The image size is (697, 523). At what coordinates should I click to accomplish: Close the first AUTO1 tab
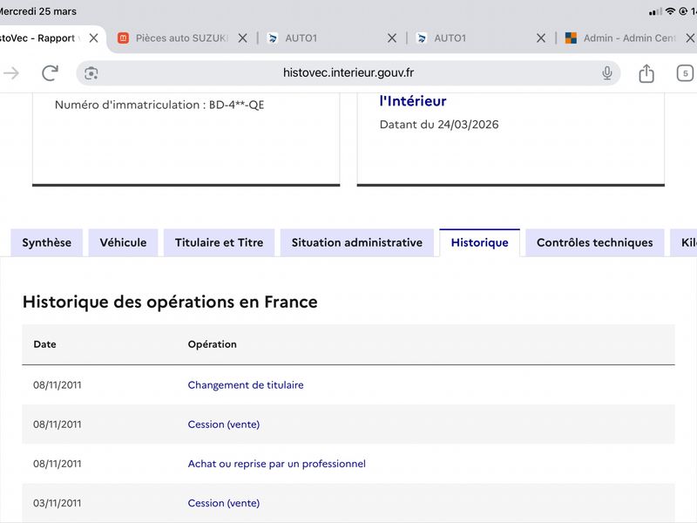click(x=391, y=38)
